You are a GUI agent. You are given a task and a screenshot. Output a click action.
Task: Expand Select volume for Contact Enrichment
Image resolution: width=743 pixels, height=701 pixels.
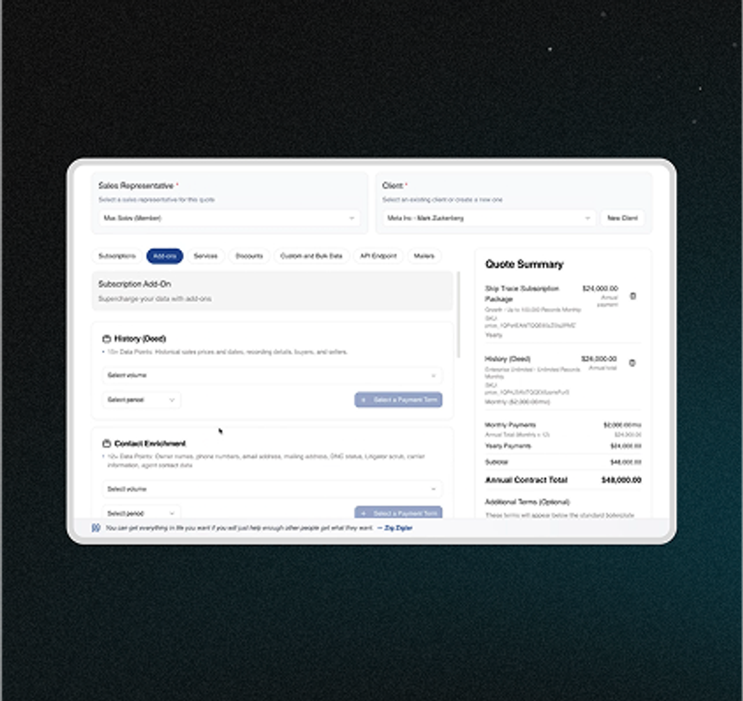click(272, 489)
